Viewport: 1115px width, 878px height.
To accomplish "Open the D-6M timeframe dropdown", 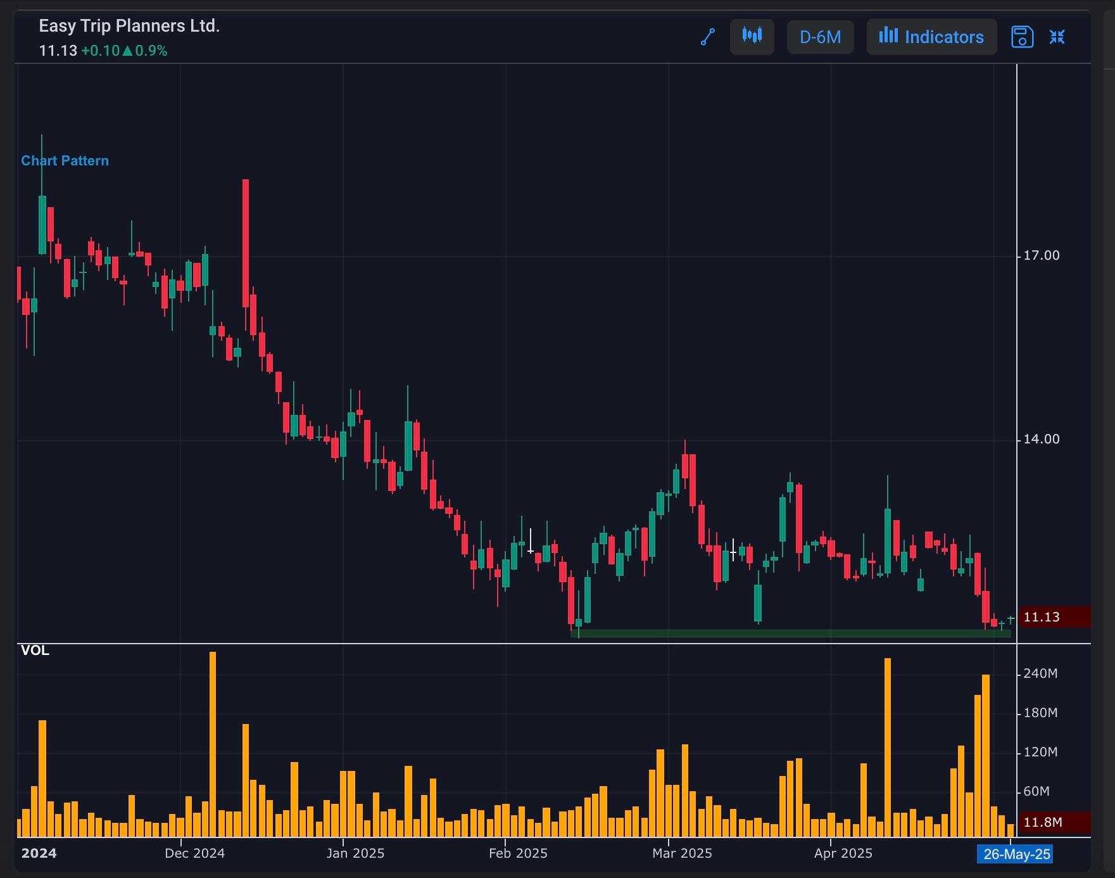I will coord(821,37).
